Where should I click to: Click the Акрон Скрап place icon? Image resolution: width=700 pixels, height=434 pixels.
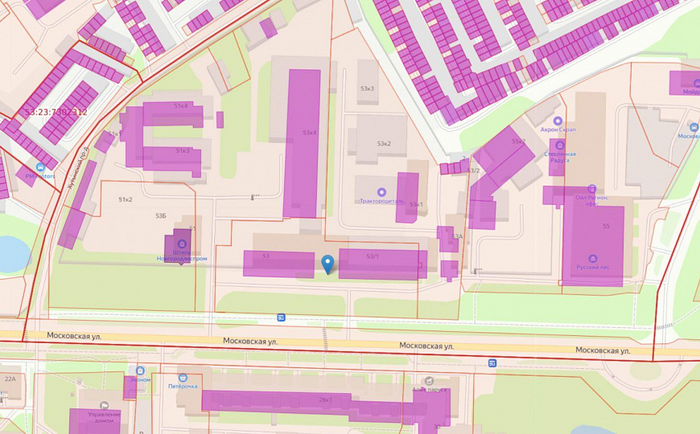(x=558, y=121)
